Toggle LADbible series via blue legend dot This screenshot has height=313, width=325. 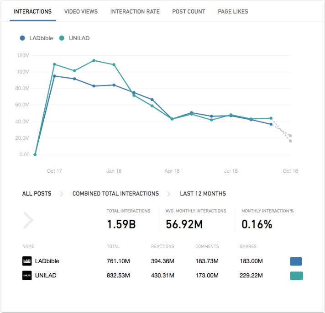pyautogui.click(x=22, y=38)
